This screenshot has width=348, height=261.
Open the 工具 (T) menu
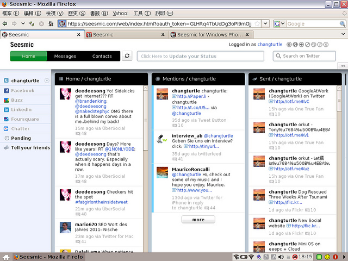(x=142, y=13)
